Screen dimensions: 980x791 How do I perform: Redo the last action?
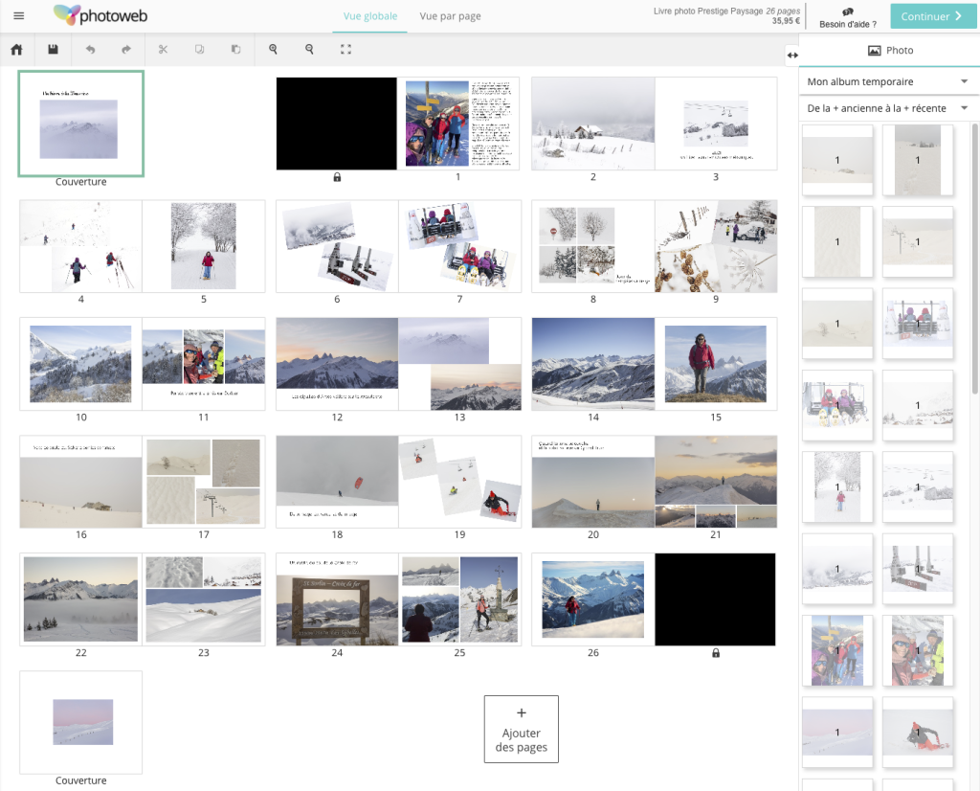126,50
